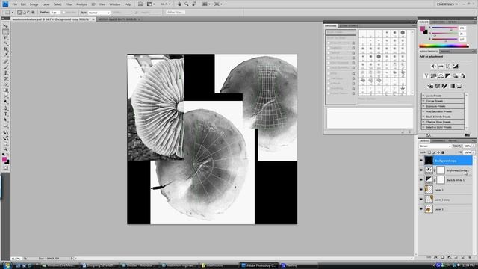Add a Hue/Saturation adjustment
The height and width of the screenshot is (269, 478).
(x=433, y=76)
